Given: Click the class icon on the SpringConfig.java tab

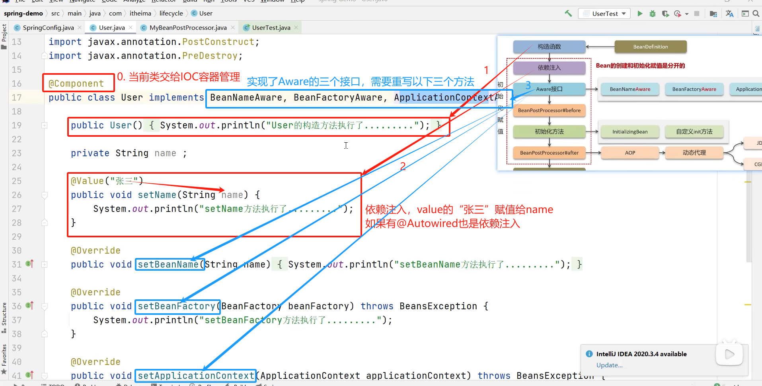Looking at the screenshot, I should pyautogui.click(x=17, y=27).
